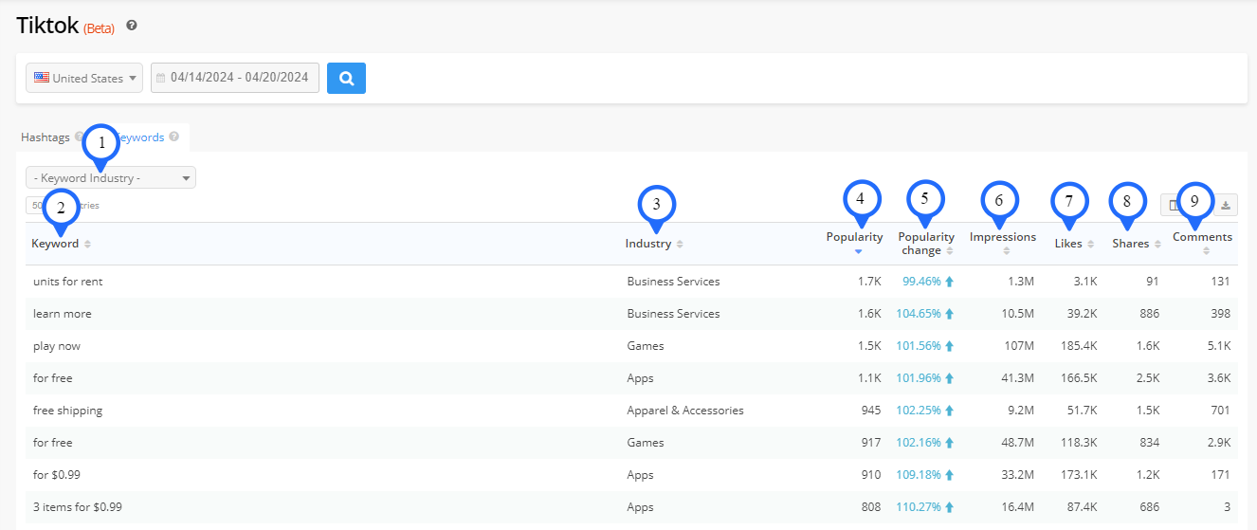Click the sort arrows beside Keyword header
1257x530 pixels.
87,245
